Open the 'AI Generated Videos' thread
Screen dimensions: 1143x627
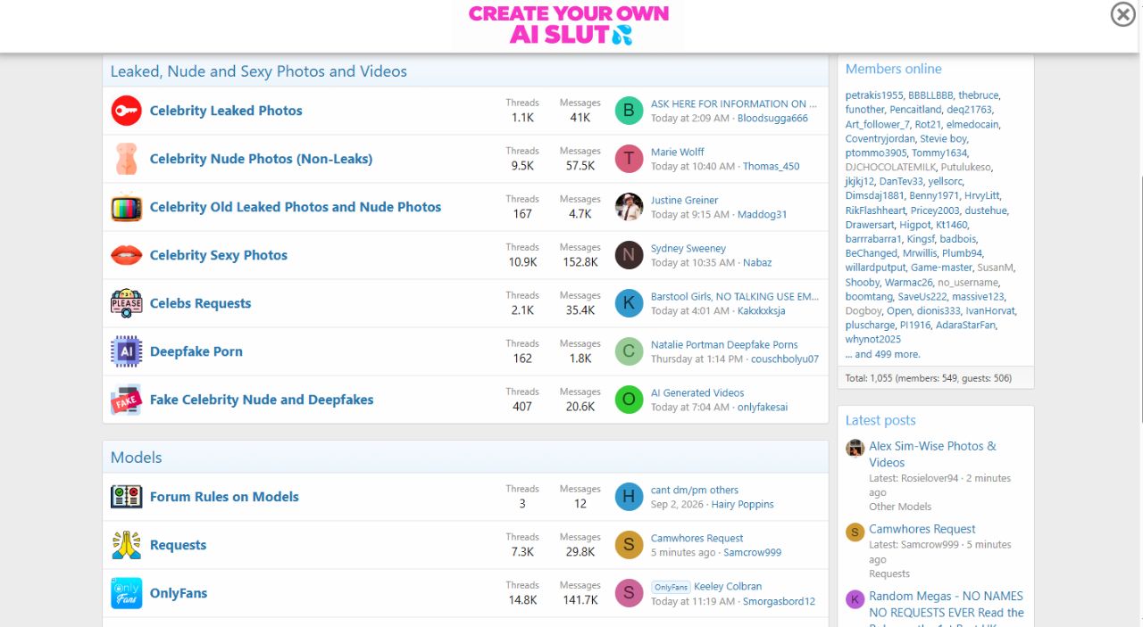(x=697, y=392)
